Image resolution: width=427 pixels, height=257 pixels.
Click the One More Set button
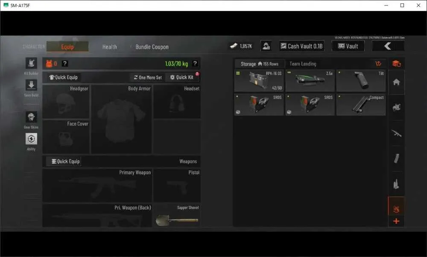[148, 78]
